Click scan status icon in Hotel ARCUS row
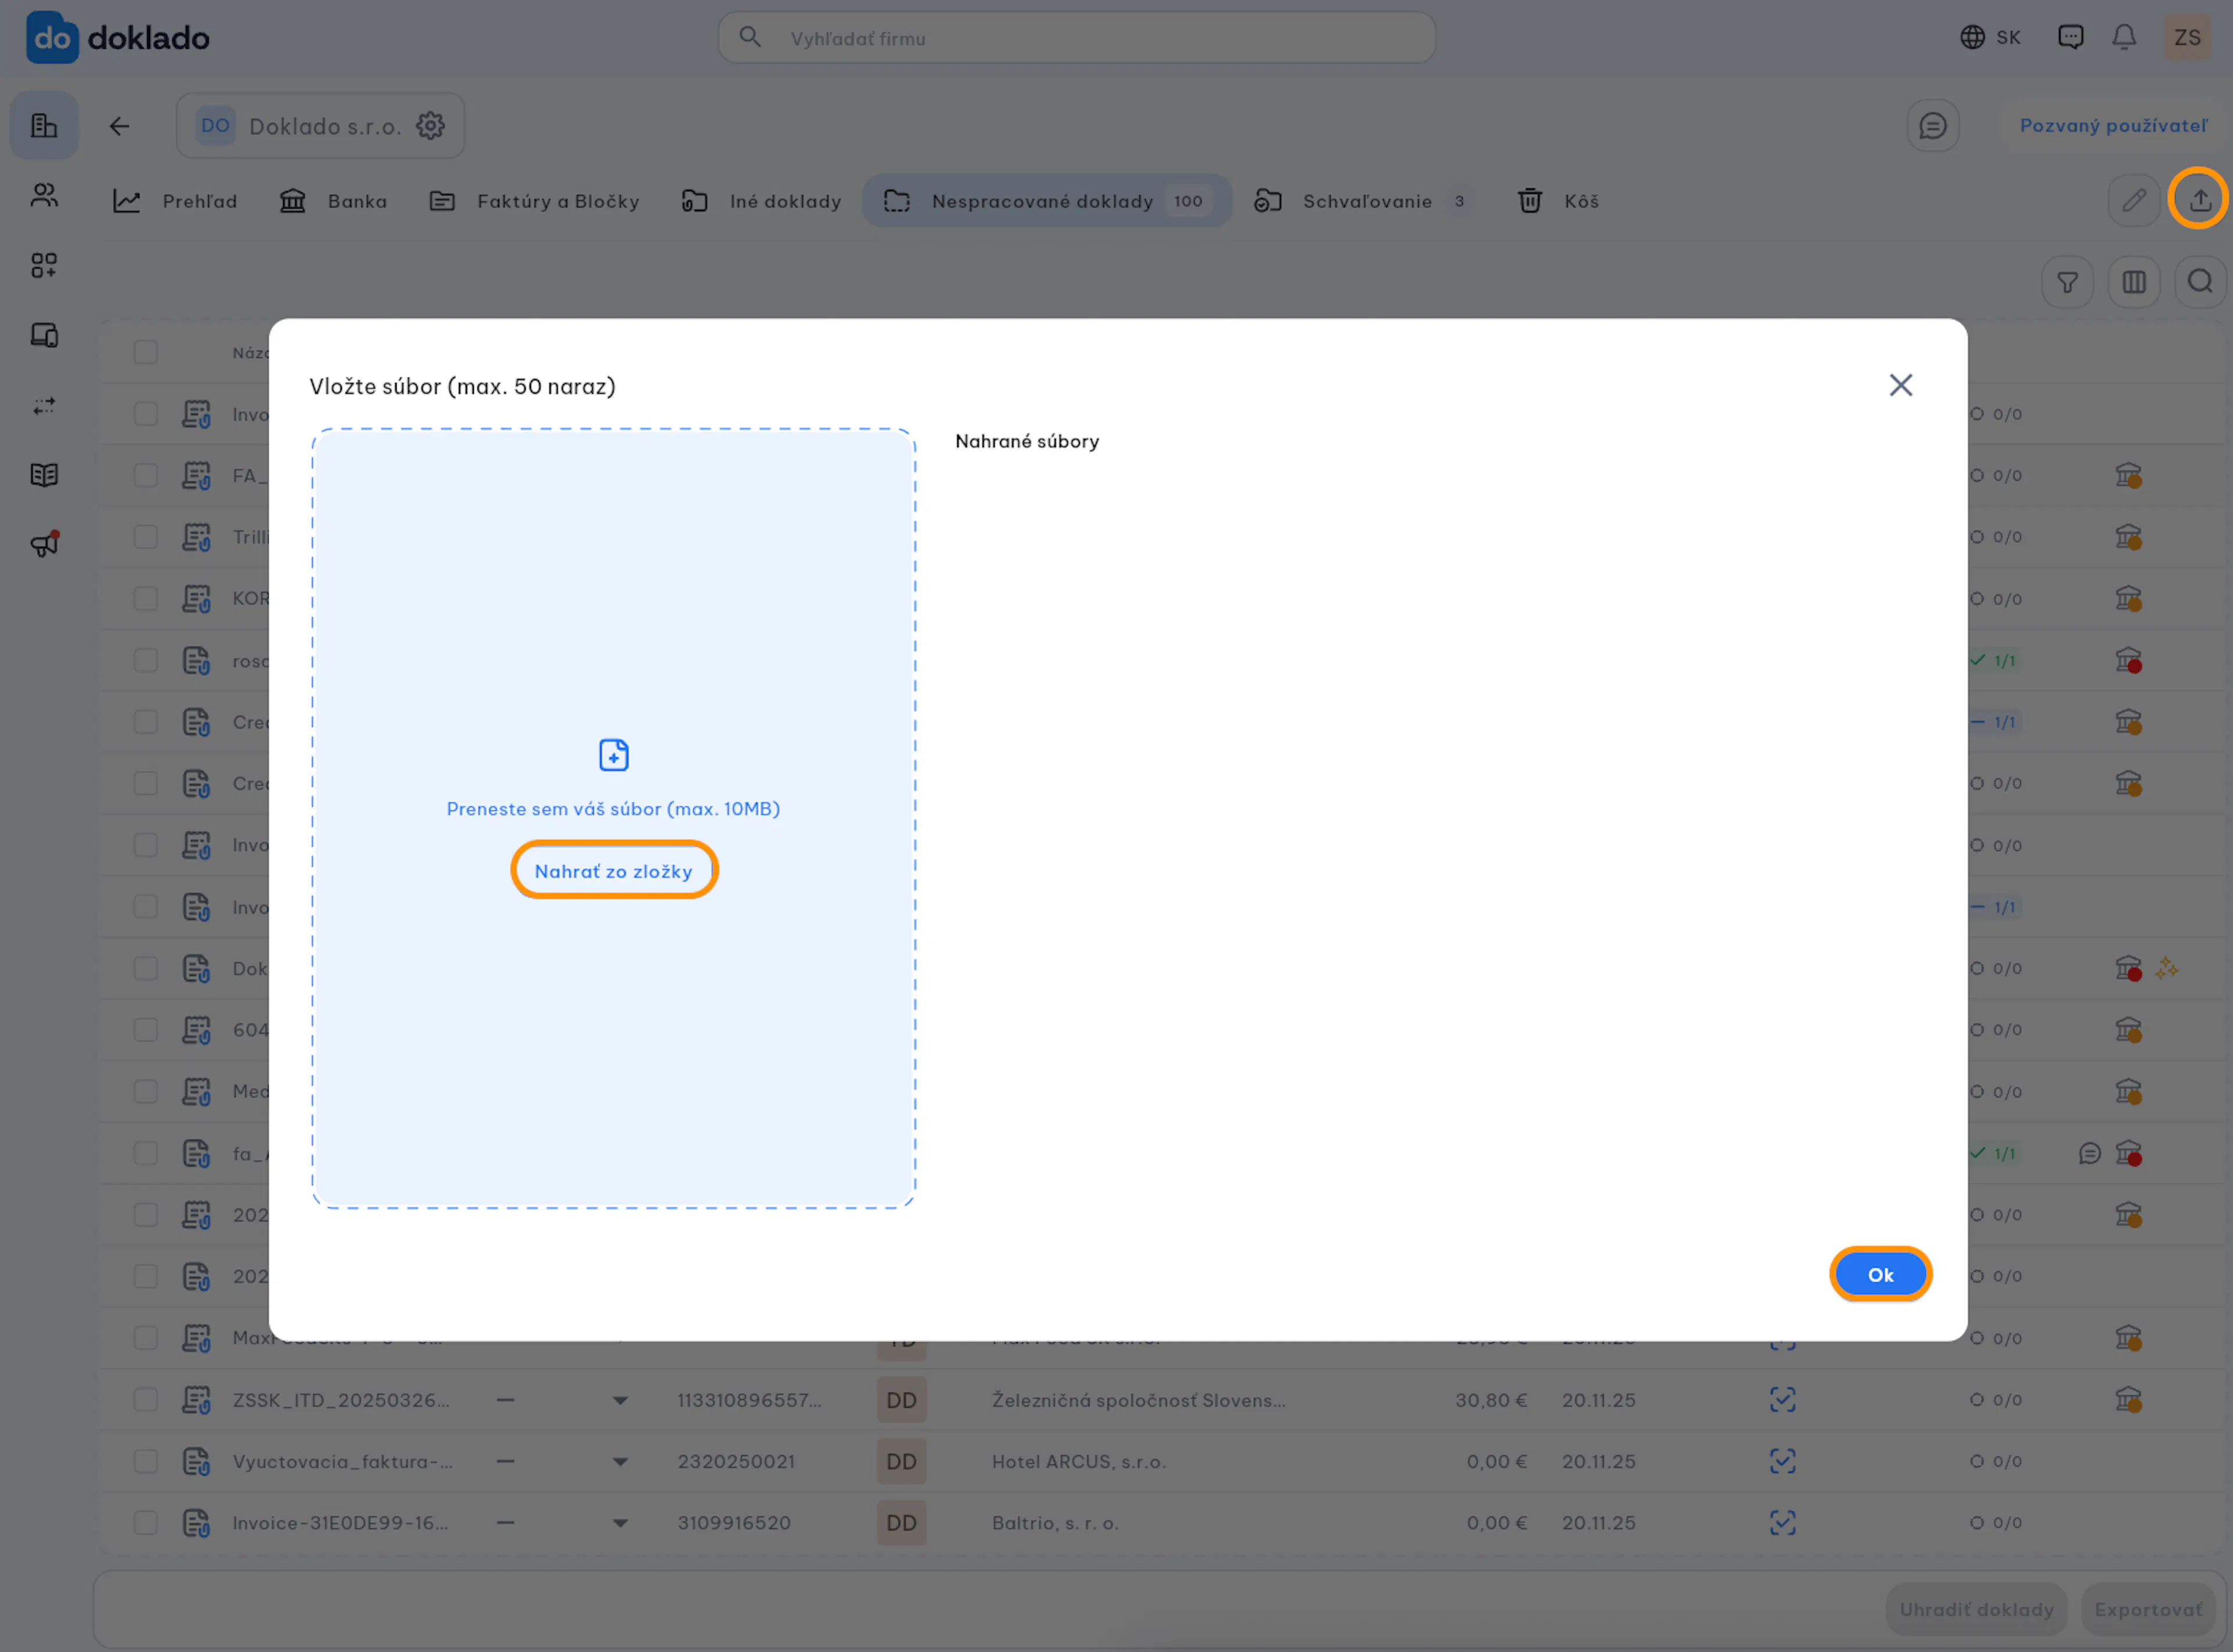 point(1783,1462)
